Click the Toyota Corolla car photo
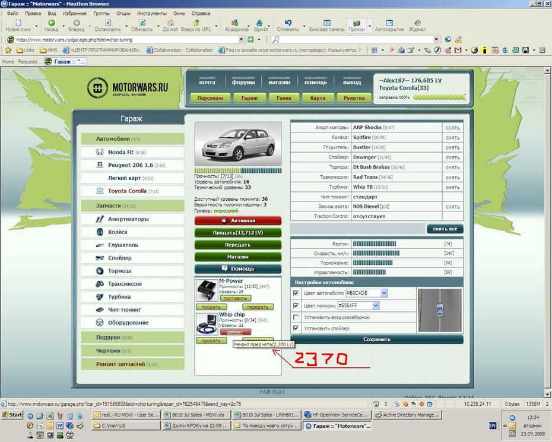Viewport: 552px width, 442px height. point(238,144)
